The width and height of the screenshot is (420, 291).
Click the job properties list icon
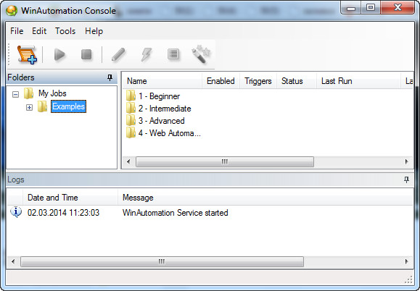point(173,54)
